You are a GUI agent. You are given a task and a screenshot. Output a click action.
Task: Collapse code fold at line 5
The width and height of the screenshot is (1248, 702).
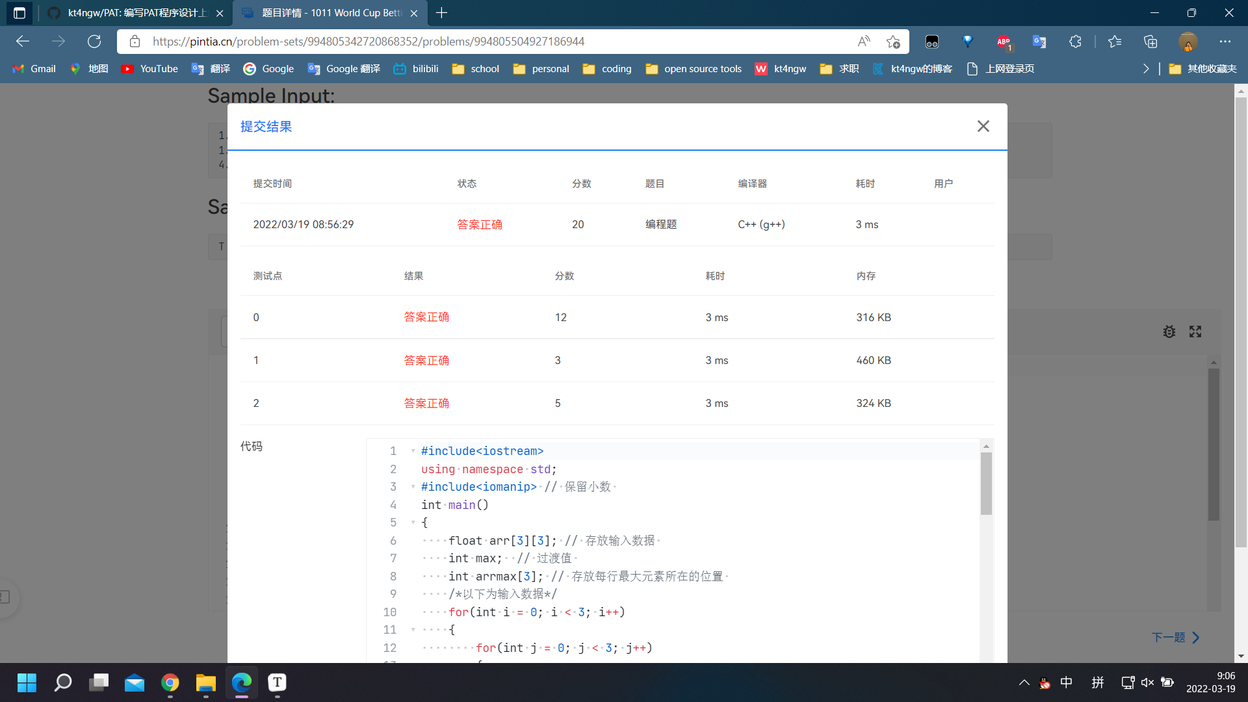[413, 523]
